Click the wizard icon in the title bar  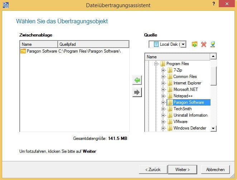click(x=6, y=5)
